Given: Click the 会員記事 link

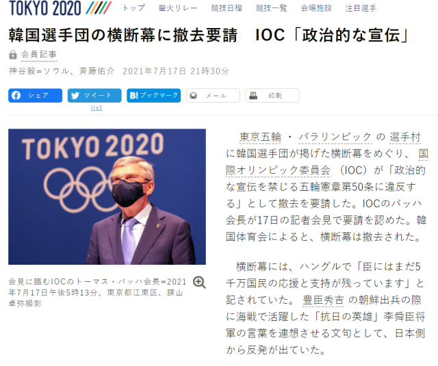Looking at the screenshot, I should coord(39,55).
